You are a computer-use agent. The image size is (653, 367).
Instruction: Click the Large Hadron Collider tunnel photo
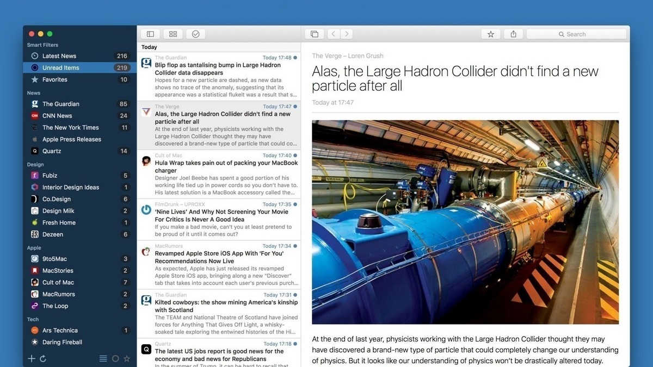coord(465,222)
